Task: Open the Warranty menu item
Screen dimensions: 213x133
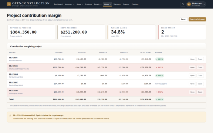Action: pos(117,4)
